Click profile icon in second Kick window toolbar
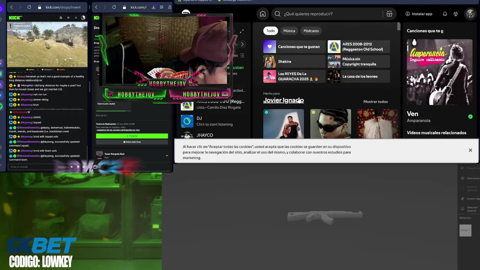 click(170, 7)
